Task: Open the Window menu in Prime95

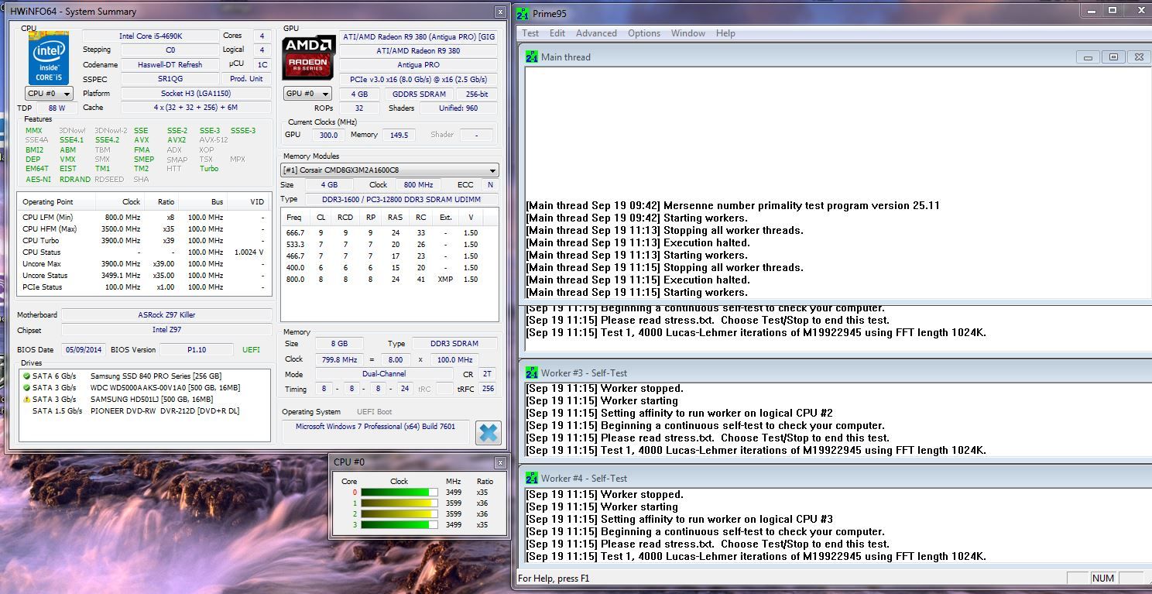Action: (x=688, y=33)
